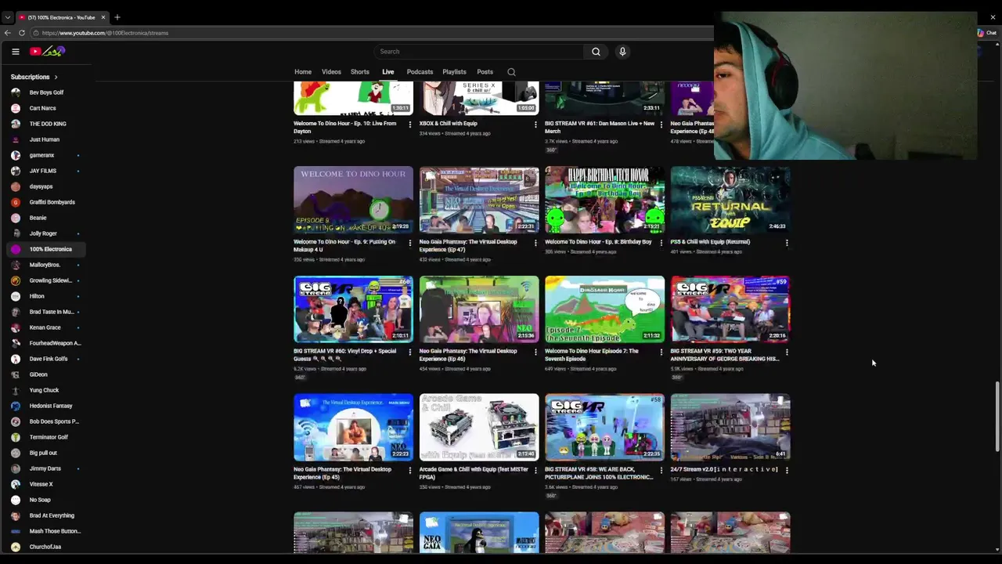Open THE DOD KING channel avatar
The image size is (1002, 564).
point(16,124)
